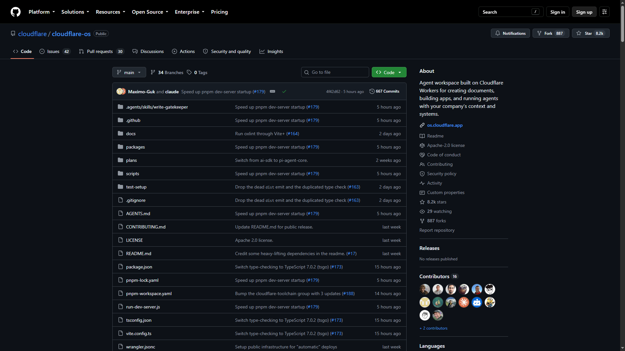The width and height of the screenshot is (625, 351).
Task: Click the Go to file search field
Action: pos(335,72)
